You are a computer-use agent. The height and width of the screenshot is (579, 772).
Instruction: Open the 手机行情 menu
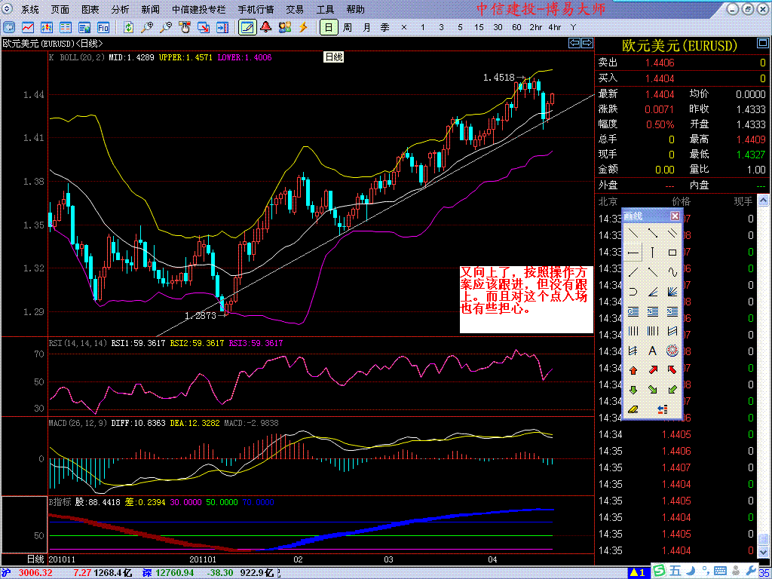(256, 9)
